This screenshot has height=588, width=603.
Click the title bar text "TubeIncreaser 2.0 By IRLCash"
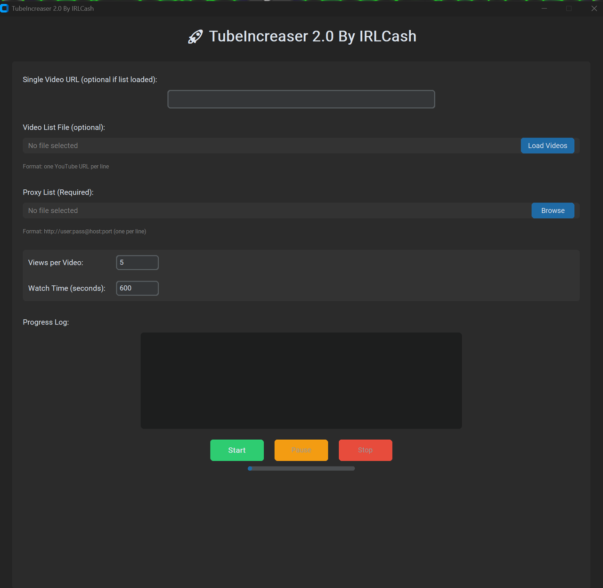pos(53,8)
